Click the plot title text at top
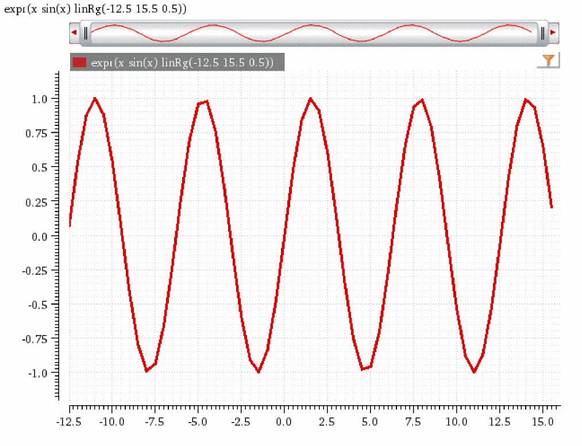582x446 pixels. [95, 9]
